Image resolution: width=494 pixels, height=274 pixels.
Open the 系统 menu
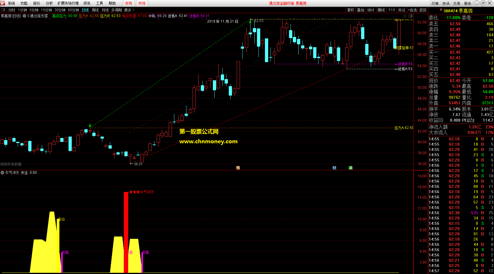click(11, 3)
